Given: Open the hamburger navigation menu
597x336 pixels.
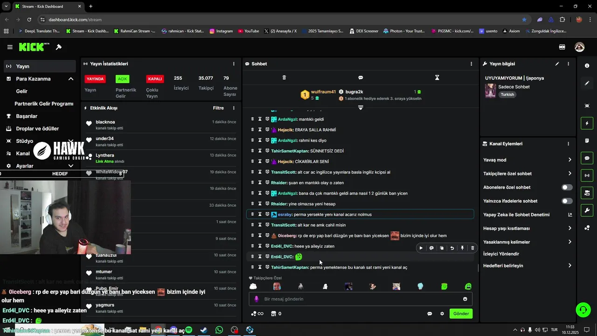Looking at the screenshot, I should click(x=10, y=47).
